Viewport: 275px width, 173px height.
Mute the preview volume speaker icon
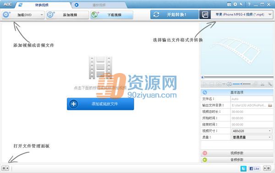tap(229, 84)
